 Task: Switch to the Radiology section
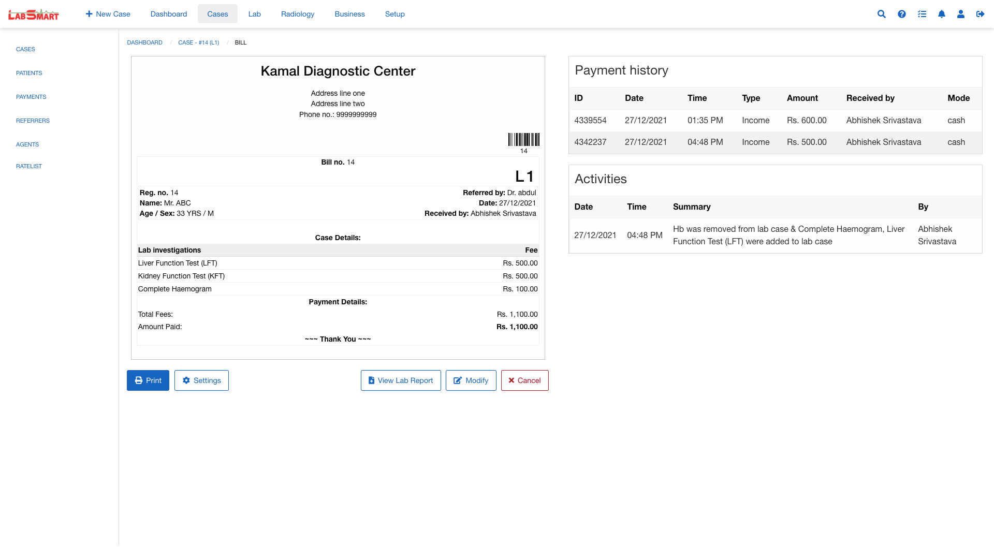point(297,14)
